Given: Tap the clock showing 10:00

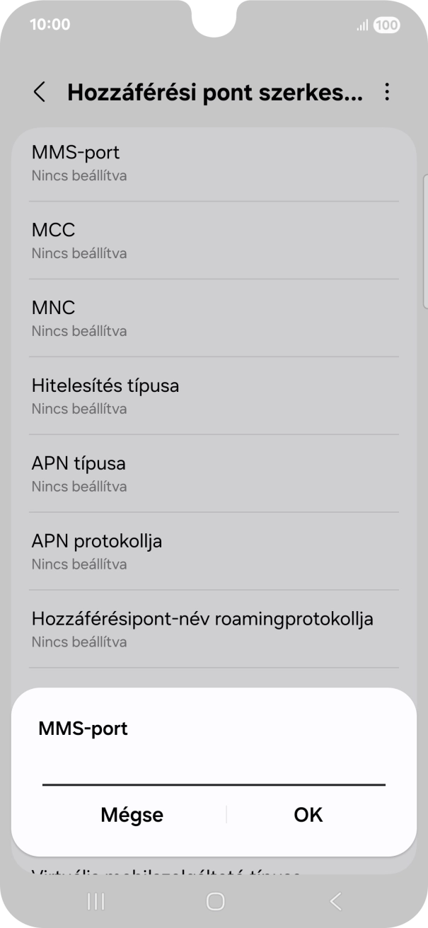Looking at the screenshot, I should coord(46,23).
